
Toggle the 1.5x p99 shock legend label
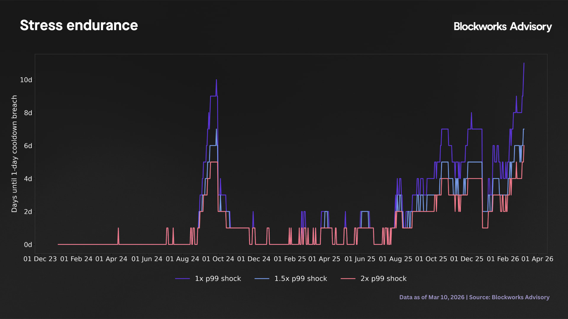pyautogui.click(x=301, y=279)
